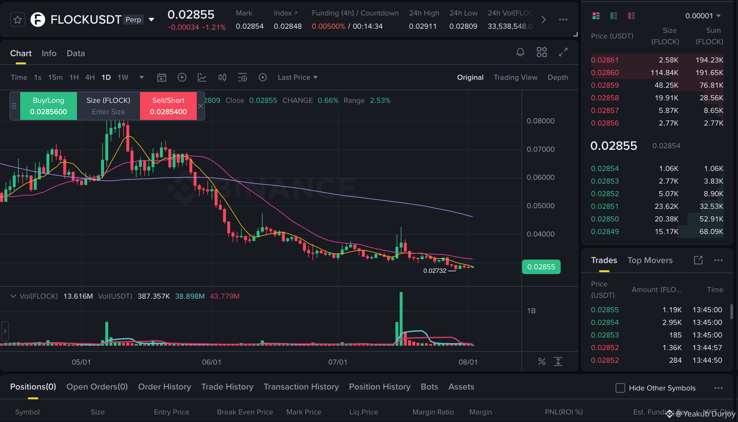738x422 pixels.
Task: Switch to Original chart view
Action: 470,77
